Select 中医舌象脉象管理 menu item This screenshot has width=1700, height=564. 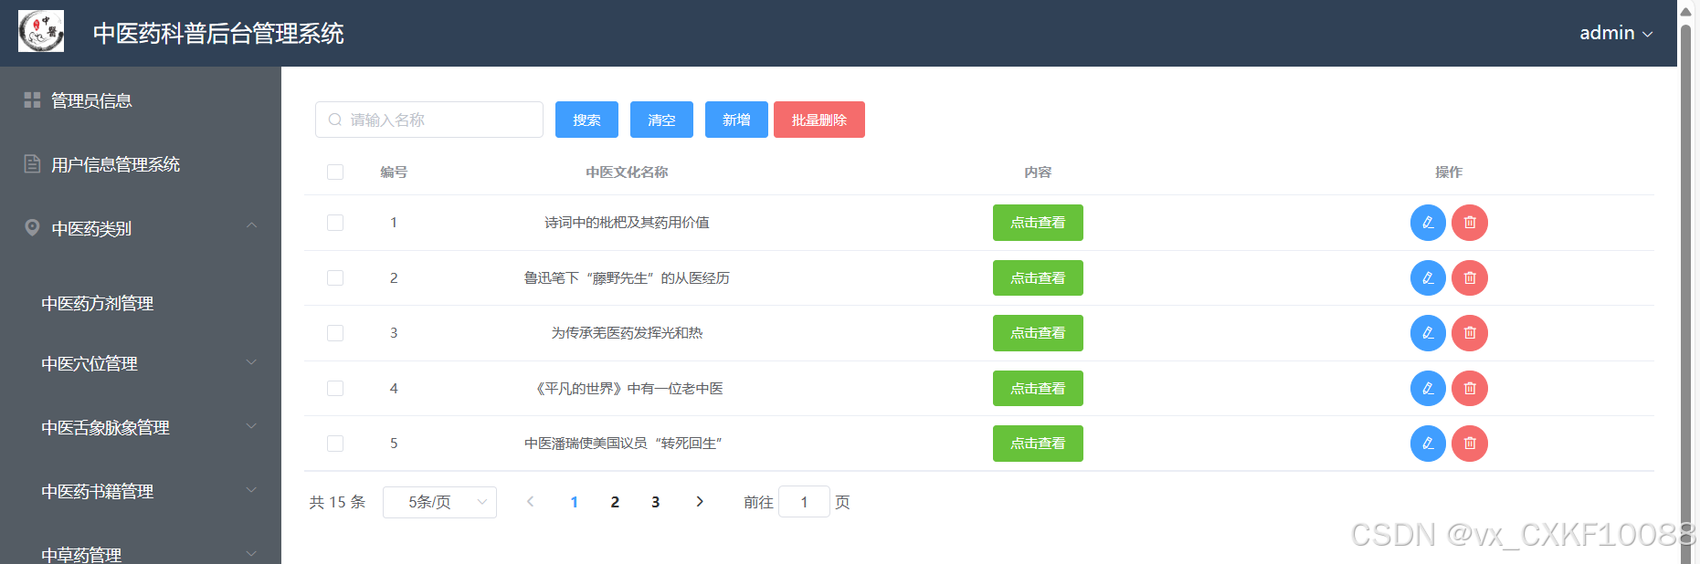pos(141,427)
